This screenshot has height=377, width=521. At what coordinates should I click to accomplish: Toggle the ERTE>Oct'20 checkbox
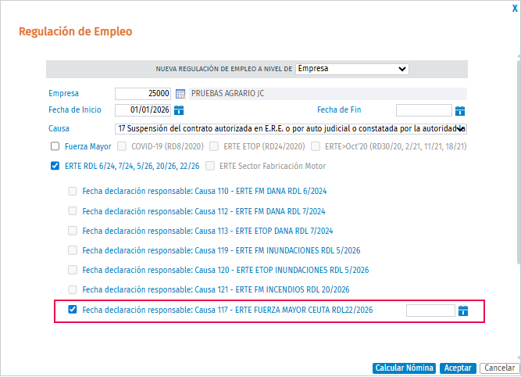[316, 146]
